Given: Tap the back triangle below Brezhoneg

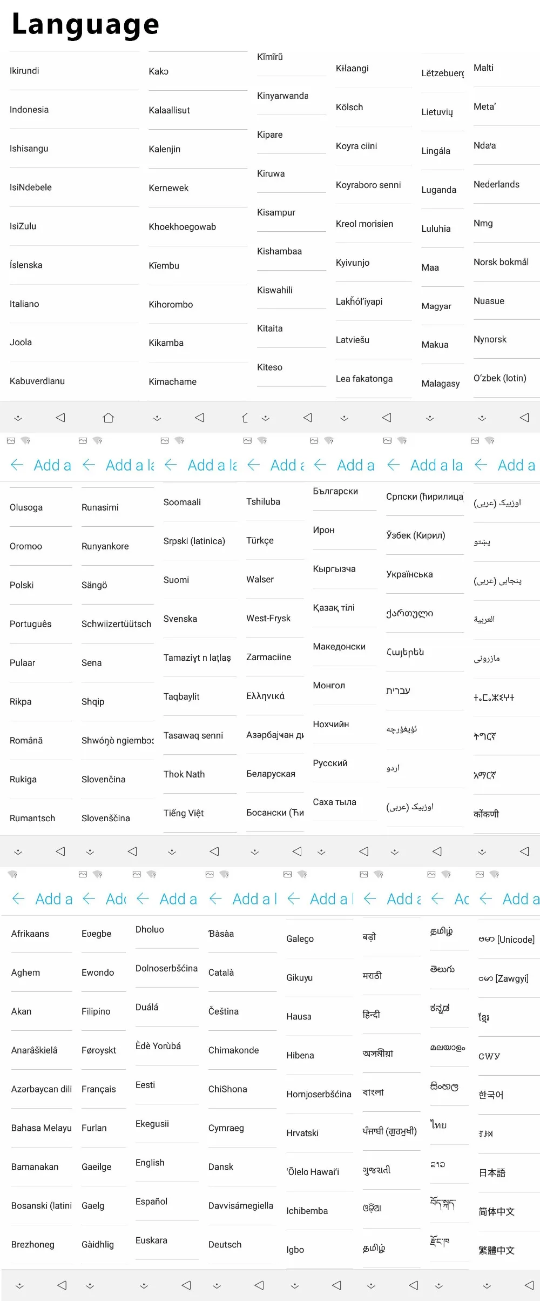Looking at the screenshot, I should pyautogui.click(x=62, y=1285).
